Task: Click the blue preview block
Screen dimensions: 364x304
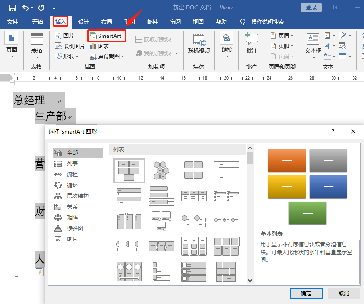Action: (x=328, y=187)
